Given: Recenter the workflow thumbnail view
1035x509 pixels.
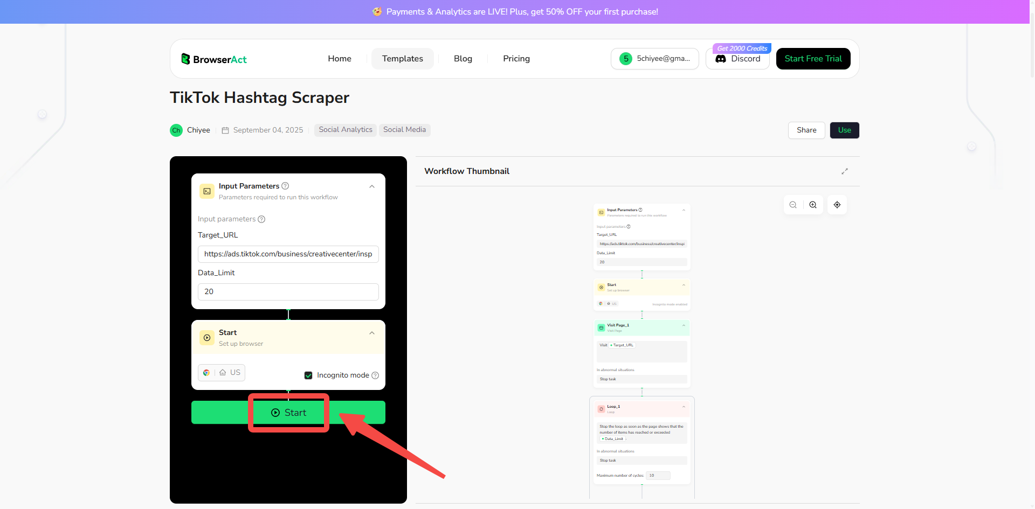Looking at the screenshot, I should click(x=837, y=205).
